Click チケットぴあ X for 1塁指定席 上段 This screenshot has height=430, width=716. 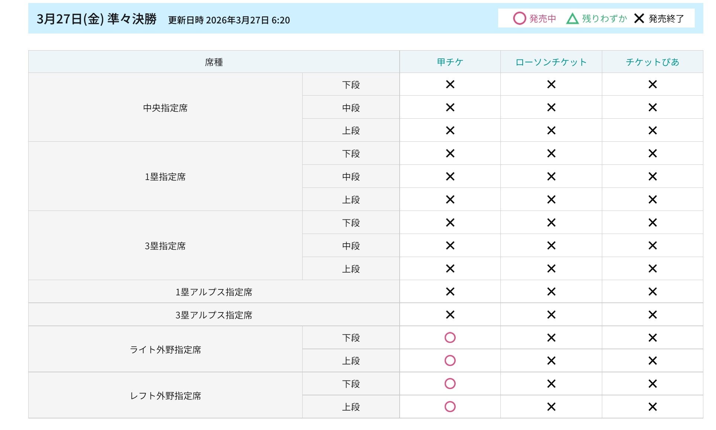pyautogui.click(x=652, y=200)
